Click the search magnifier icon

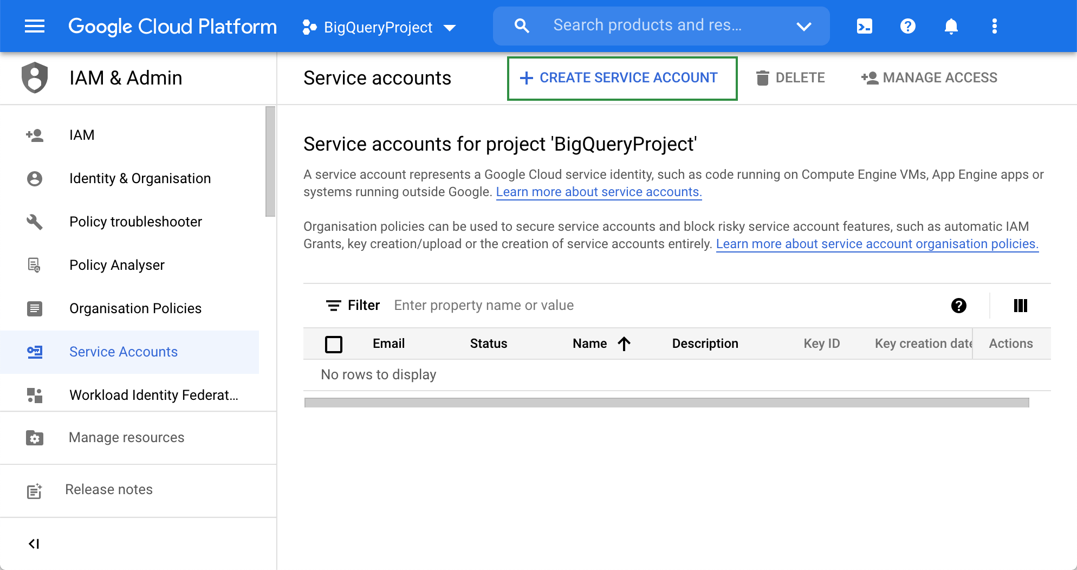click(521, 25)
